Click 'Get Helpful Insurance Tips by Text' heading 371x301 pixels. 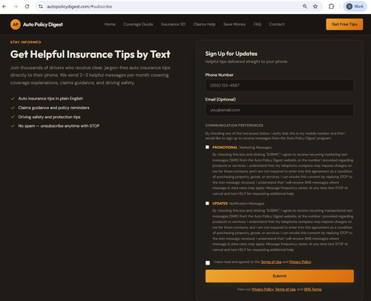[x=91, y=54]
